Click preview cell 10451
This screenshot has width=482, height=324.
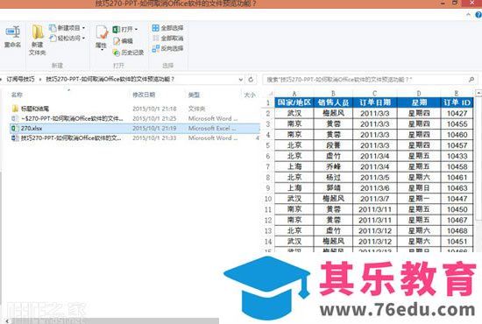click(x=457, y=242)
